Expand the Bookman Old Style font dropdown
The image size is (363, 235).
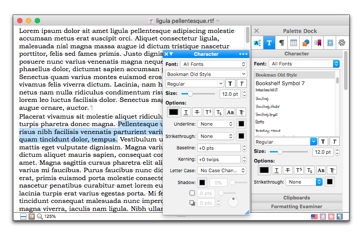coord(206,74)
